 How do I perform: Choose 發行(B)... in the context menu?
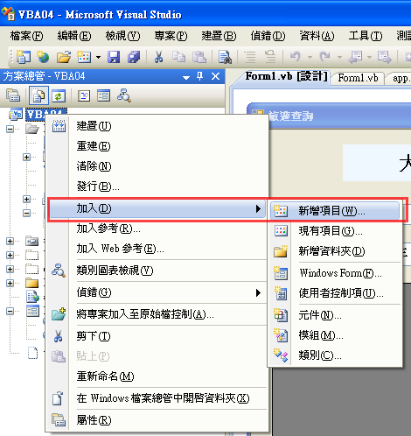point(157,186)
